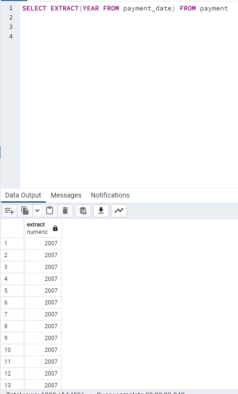Click the select-all corner cell of grid
This screenshot has height=394, width=238.
tap(12, 228)
